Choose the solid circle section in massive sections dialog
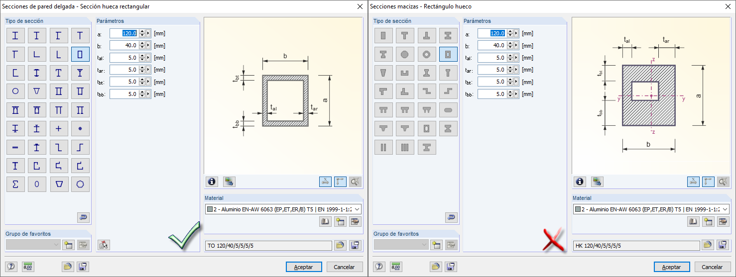The height and width of the screenshot is (277, 736). (405, 54)
